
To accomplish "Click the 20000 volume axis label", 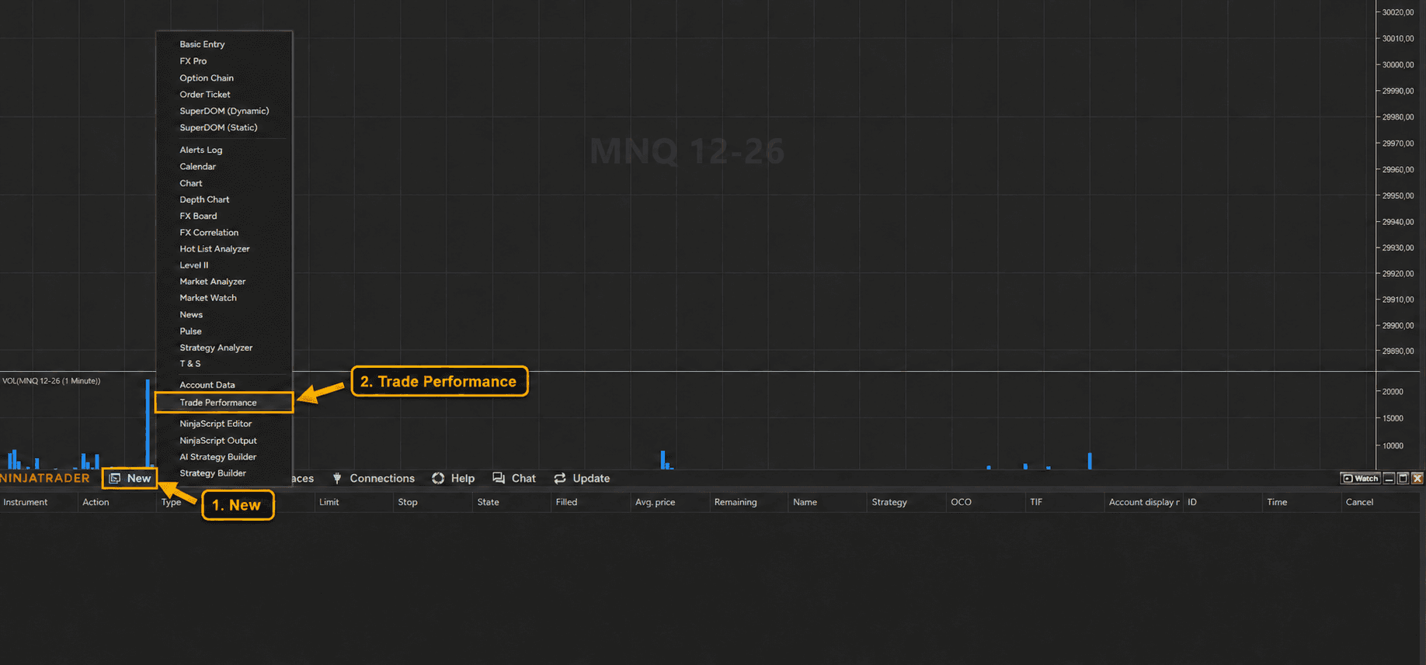I will pyautogui.click(x=1393, y=392).
